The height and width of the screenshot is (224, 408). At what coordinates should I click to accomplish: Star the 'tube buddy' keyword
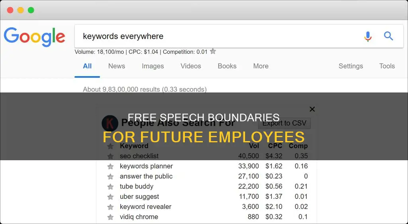(110, 187)
